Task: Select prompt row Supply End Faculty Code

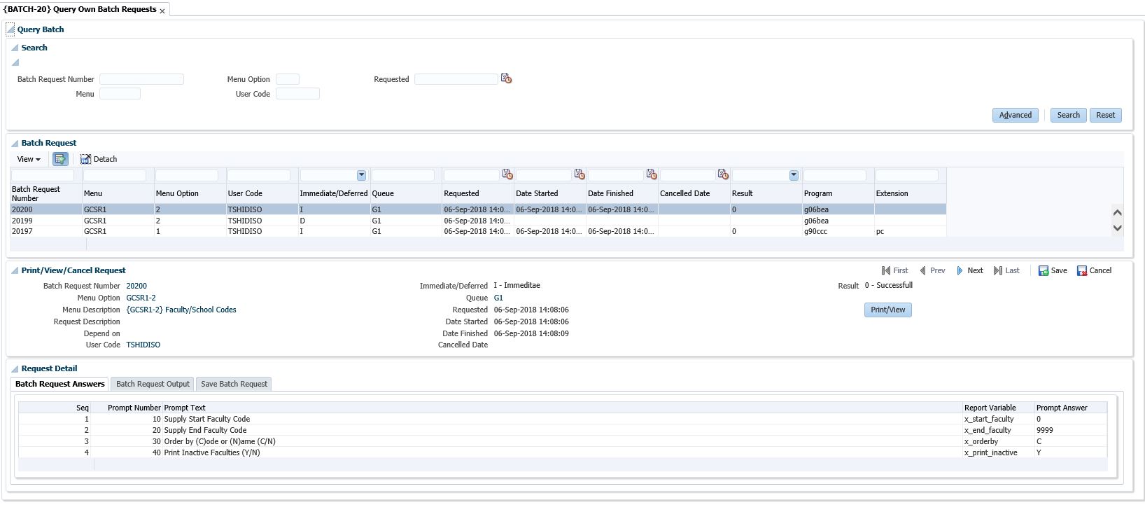Action: click(x=563, y=430)
